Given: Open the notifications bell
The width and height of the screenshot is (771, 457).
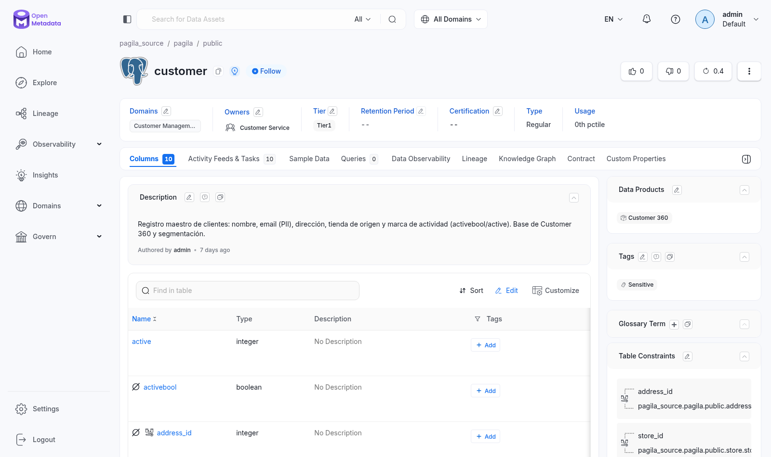Looking at the screenshot, I should 647,19.
